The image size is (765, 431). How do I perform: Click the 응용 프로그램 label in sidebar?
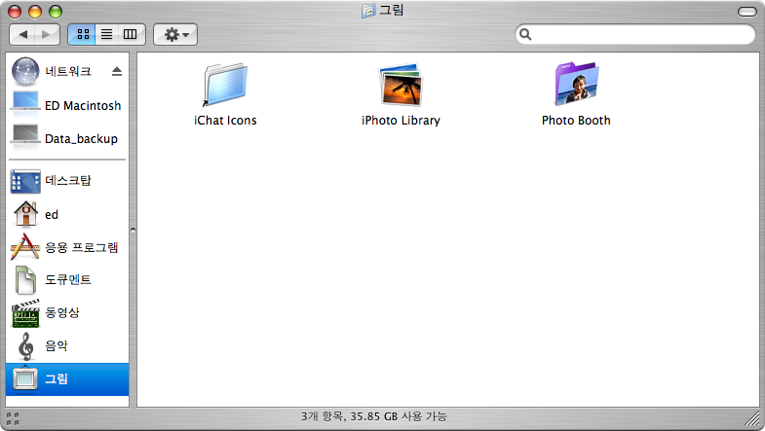(x=82, y=247)
